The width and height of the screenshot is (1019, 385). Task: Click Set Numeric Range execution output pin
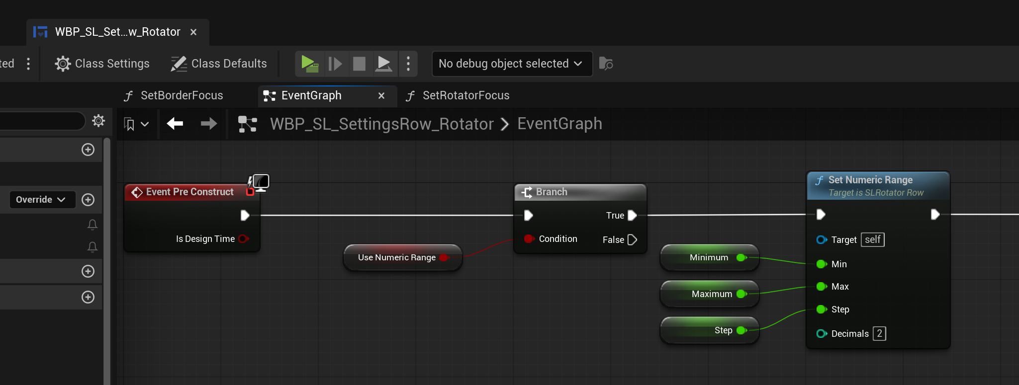935,214
